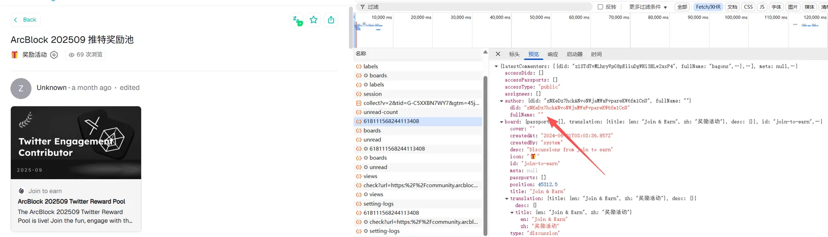The height and width of the screenshot is (237, 828).
Task: Toggle the 媒体 media filter
Action: tap(809, 7)
